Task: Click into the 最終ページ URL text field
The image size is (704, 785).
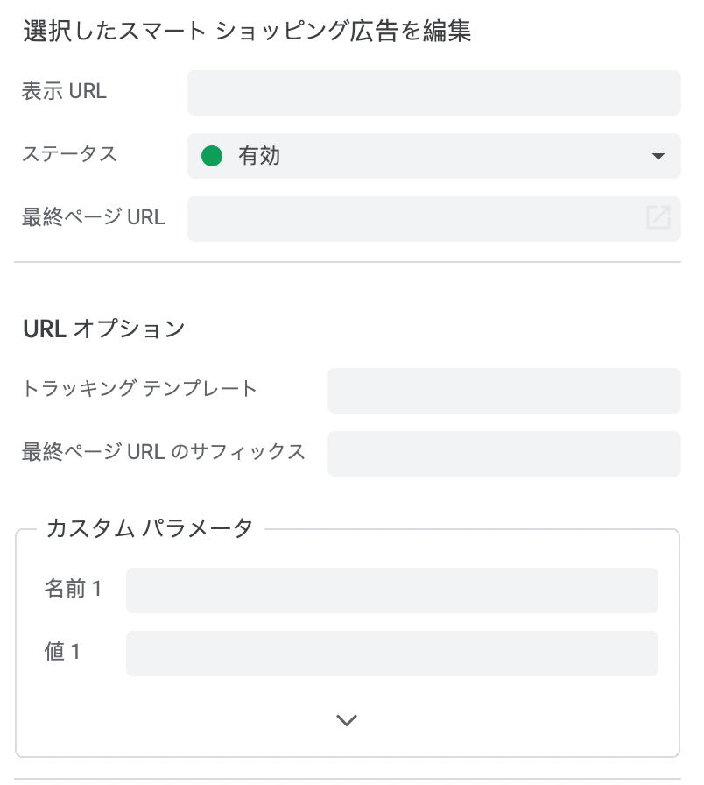Action: [x=412, y=219]
